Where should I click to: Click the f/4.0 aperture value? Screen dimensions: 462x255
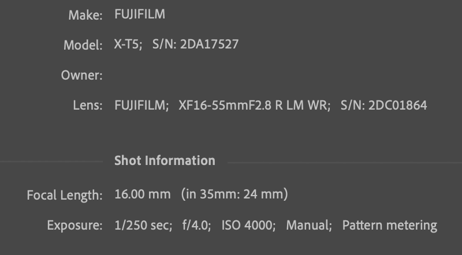[x=194, y=225]
